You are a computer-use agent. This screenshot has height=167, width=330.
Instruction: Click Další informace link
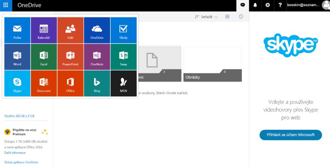click(x=15, y=153)
